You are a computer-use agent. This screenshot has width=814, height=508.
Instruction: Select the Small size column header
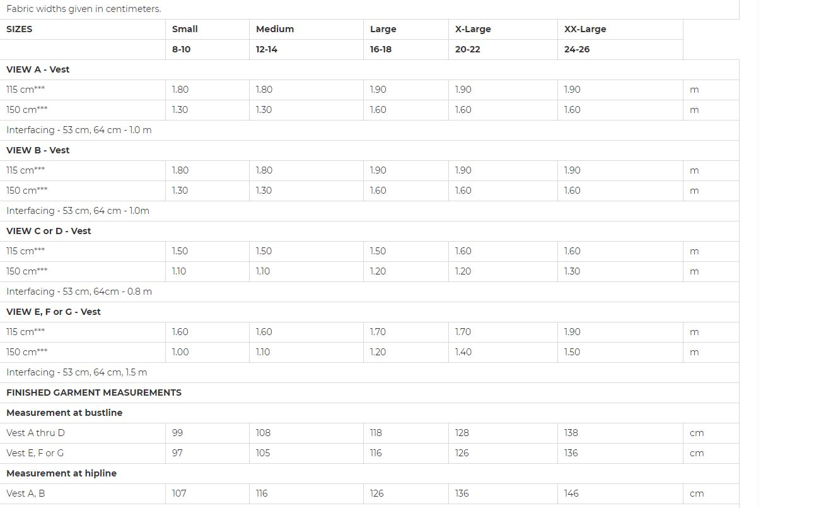pos(185,29)
